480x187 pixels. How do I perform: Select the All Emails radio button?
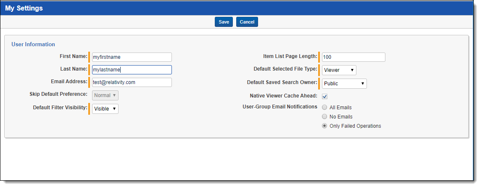pos(324,108)
